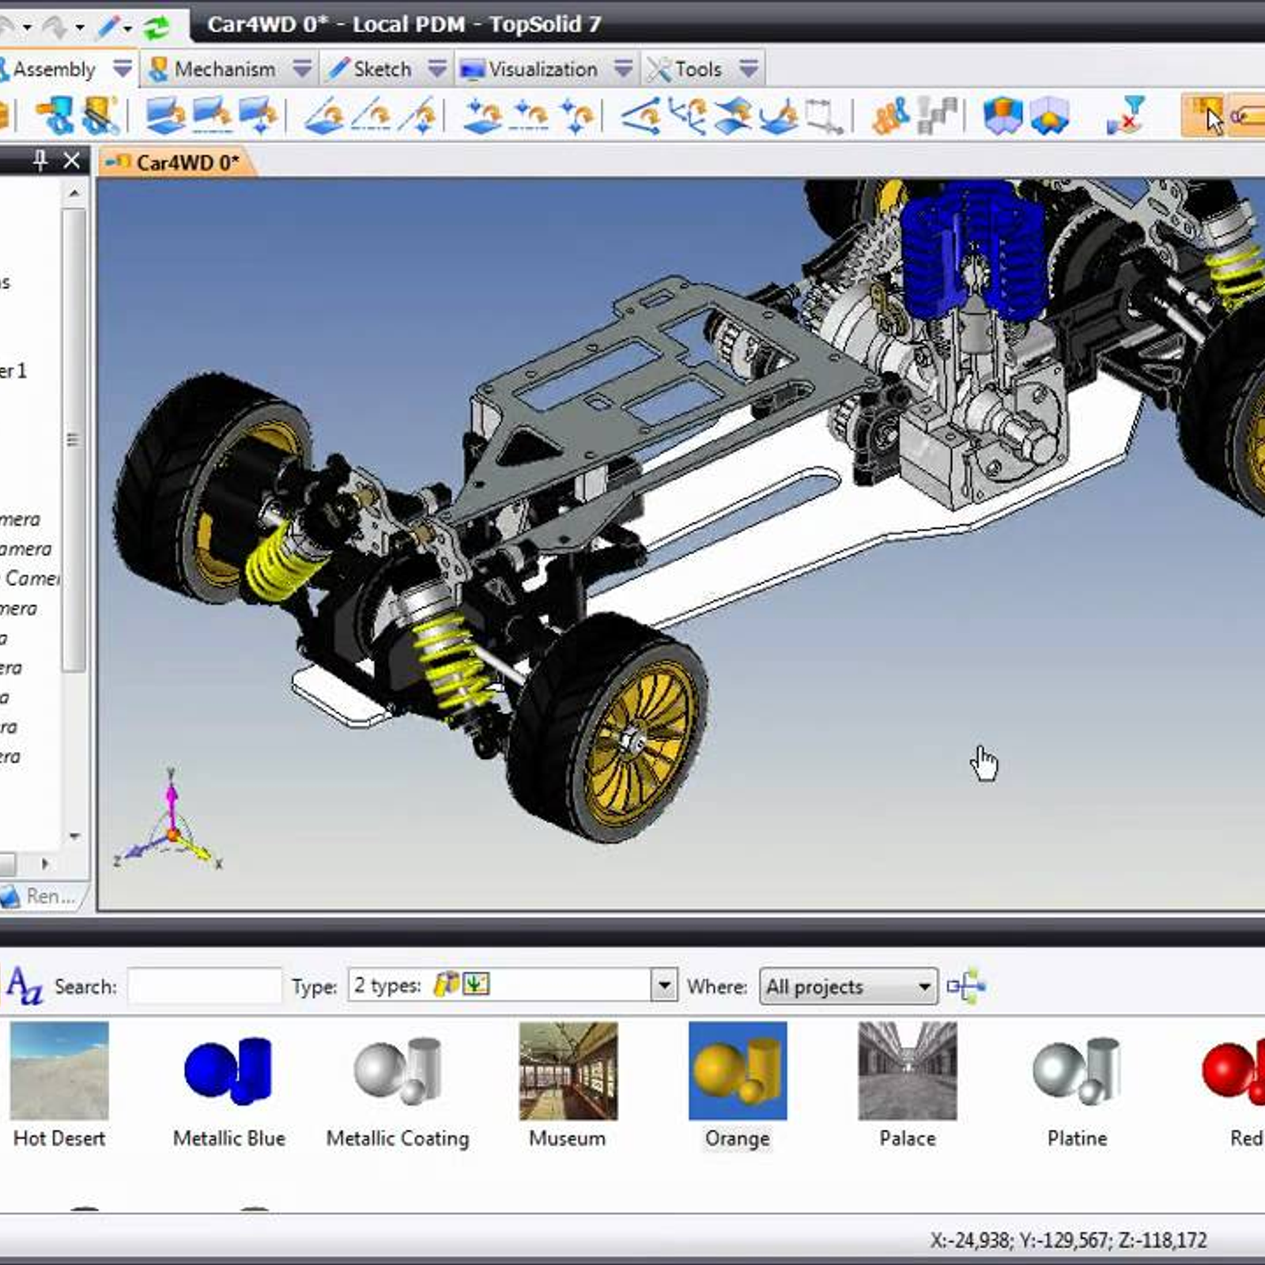Screen dimensions: 1265x1265
Task: Click inside the Search input field
Action: (204, 985)
